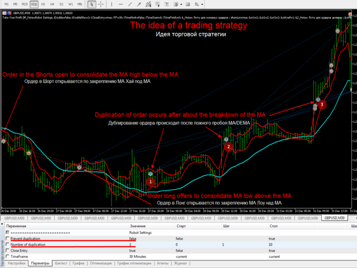Image resolution: width=357 pixels, height=268 pixels.
Task: Select the Number of duplication start '0'
Action: (177, 245)
